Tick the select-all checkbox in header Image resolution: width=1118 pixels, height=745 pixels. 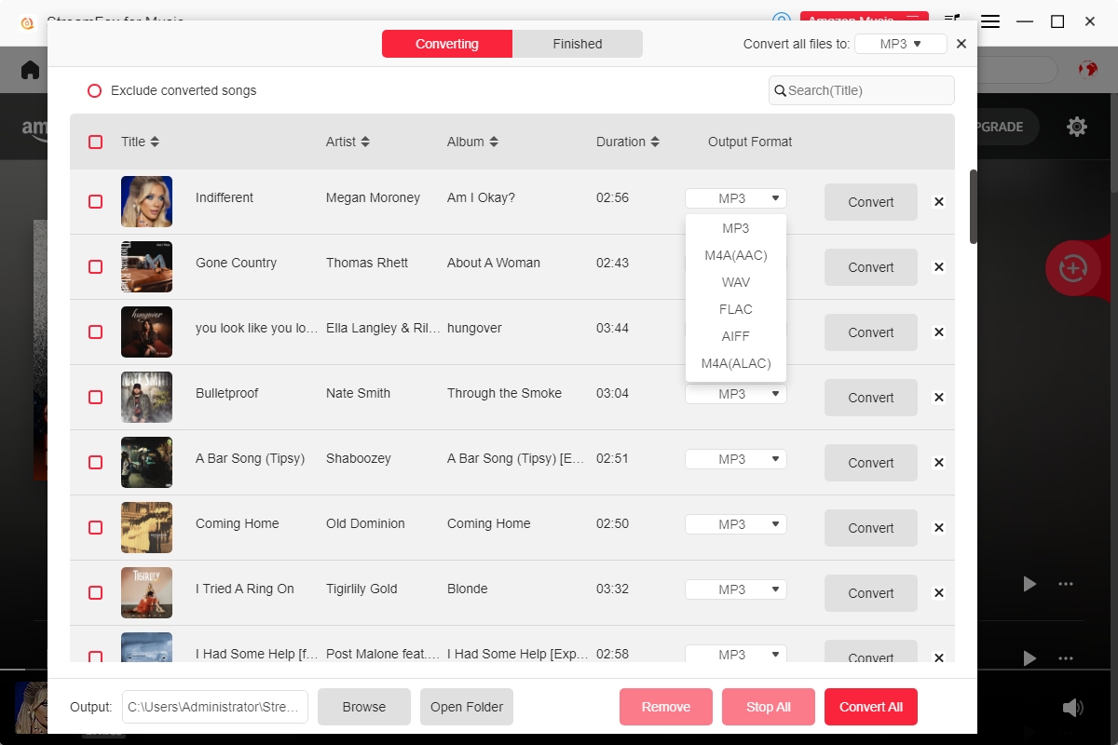point(95,142)
